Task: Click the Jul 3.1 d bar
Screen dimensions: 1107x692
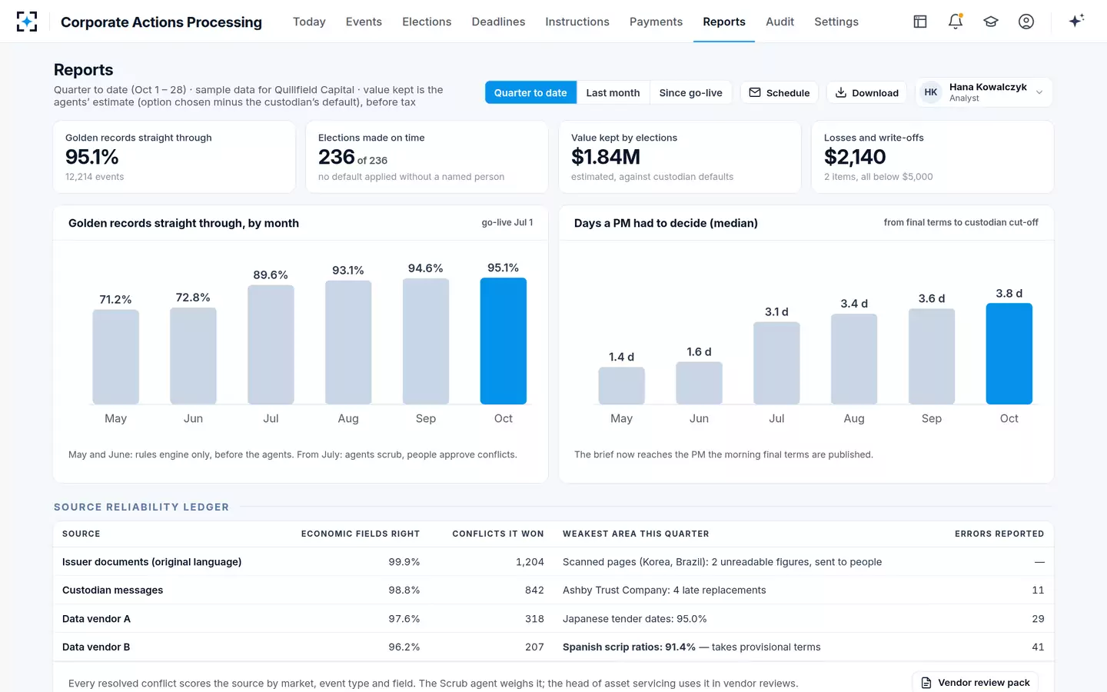Action: pos(776,363)
